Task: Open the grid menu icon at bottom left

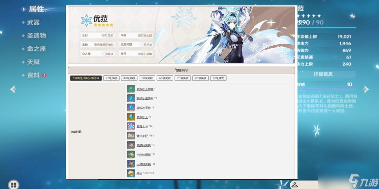Action: coord(14,185)
